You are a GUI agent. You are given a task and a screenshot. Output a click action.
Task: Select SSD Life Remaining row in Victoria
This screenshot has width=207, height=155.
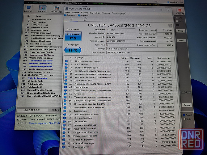point(38,78)
